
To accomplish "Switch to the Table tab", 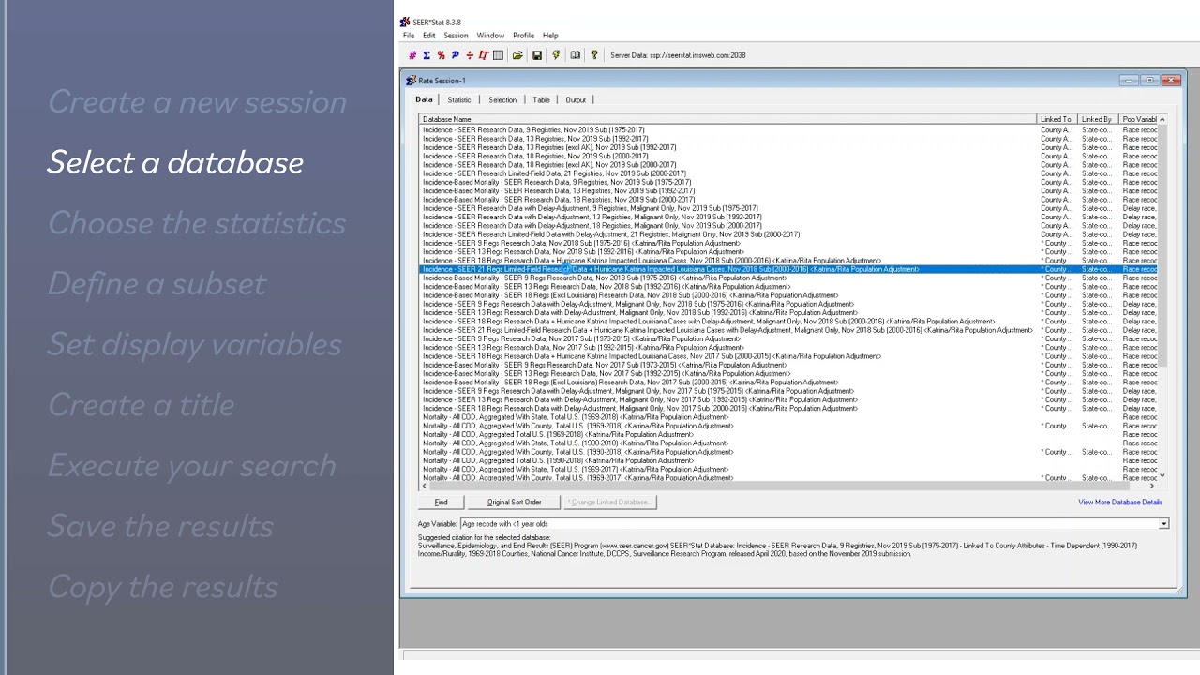I will pyautogui.click(x=542, y=99).
